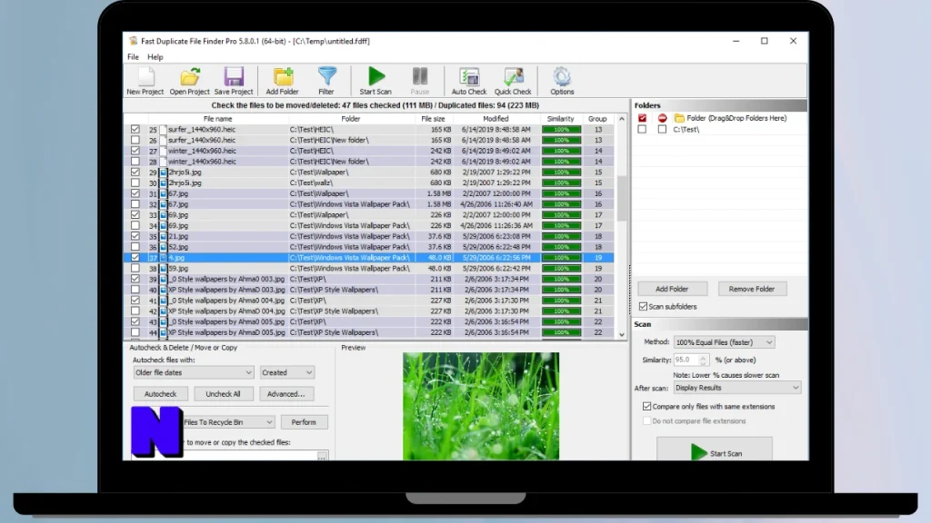Screen dimensions: 931x523
Task: Click the similarity bar of row 25
Action: point(561,129)
